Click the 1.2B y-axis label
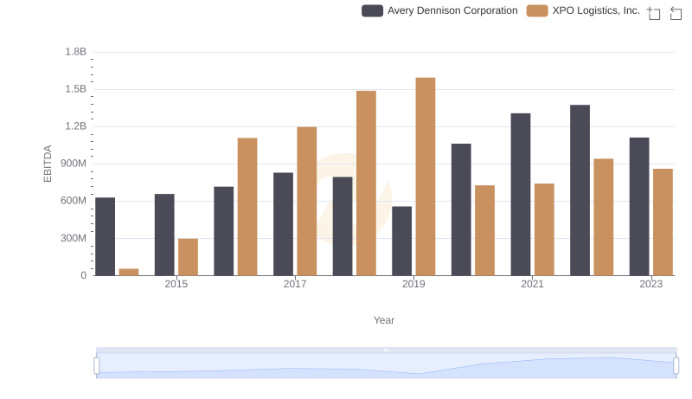This screenshot has height=399, width=692. pos(75,126)
